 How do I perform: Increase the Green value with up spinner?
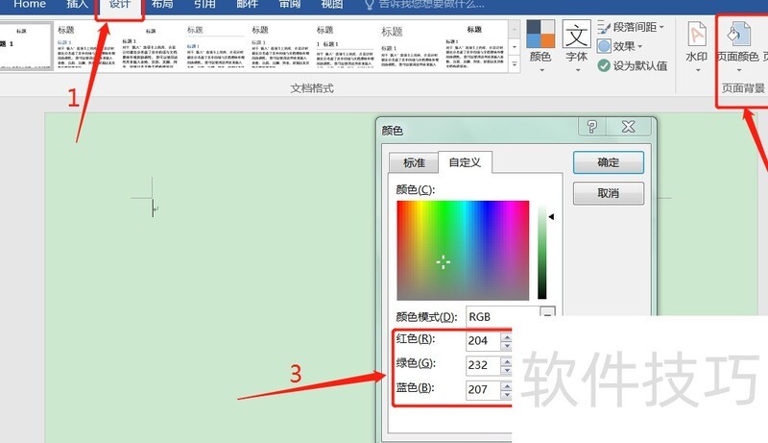507,361
